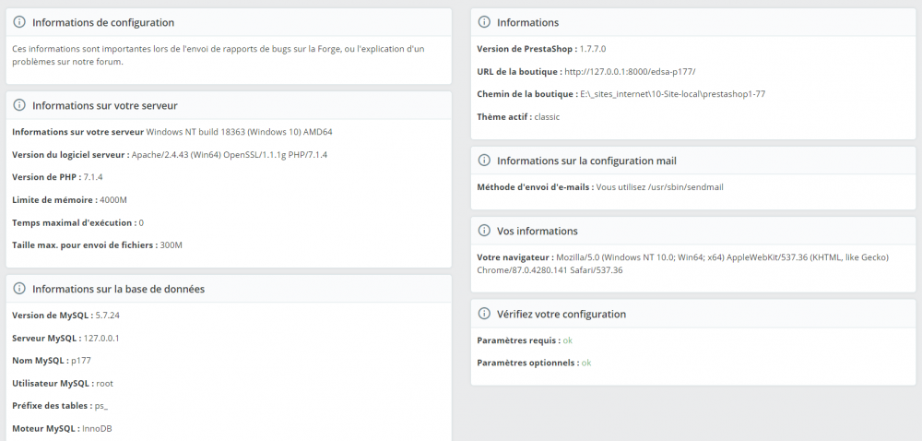Click info icon beside Informations de configuration
Viewport: 922px width, 441px height.
(x=19, y=22)
